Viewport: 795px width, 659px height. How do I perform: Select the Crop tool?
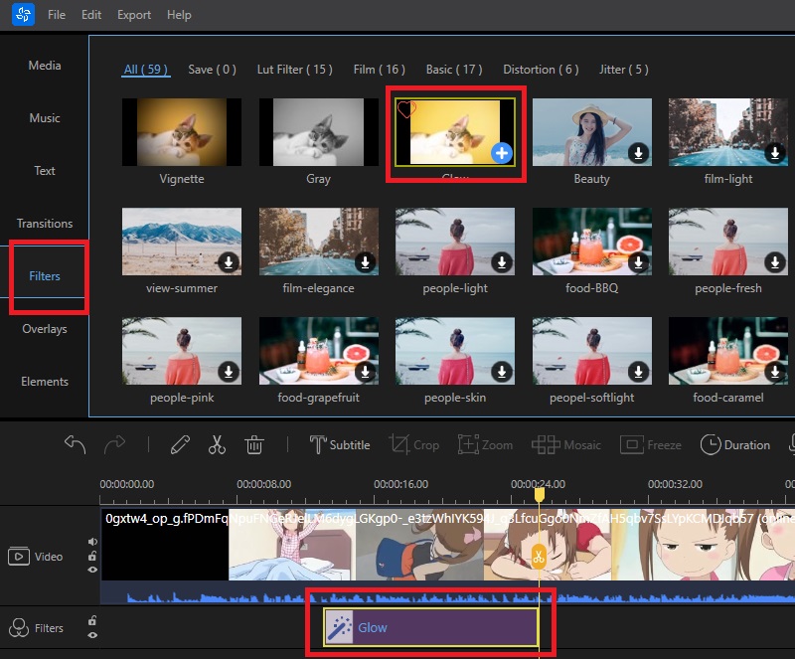[x=414, y=444]
